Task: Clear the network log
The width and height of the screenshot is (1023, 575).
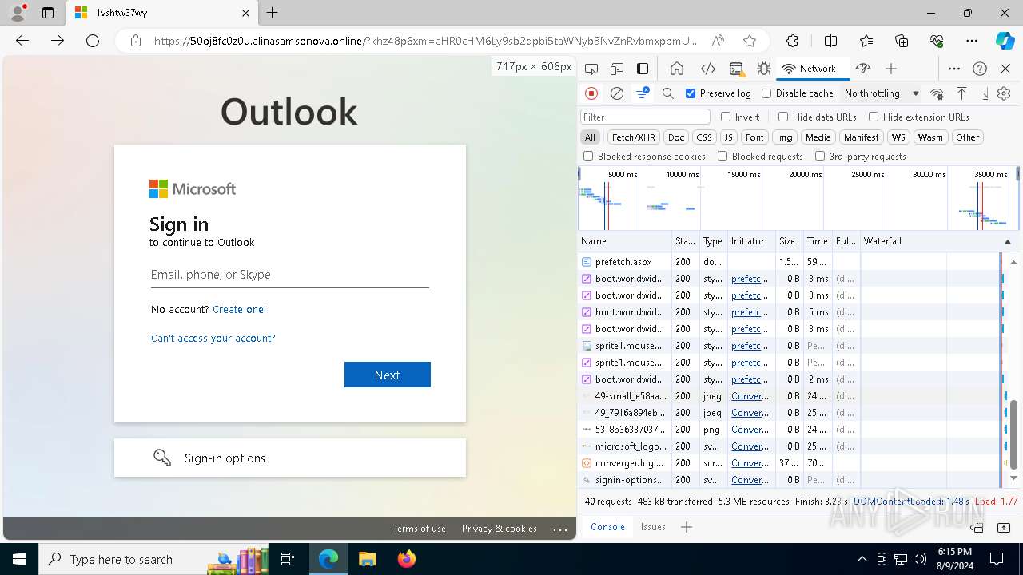Action: [x=617, y=93]
